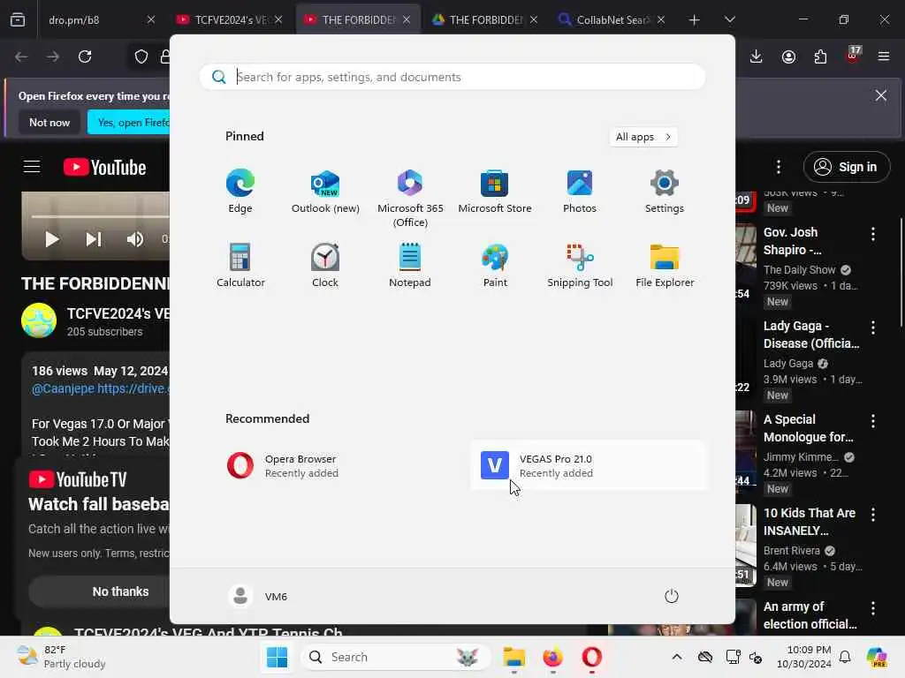
Task: Launch Outlook (new) pinned app
Action: (325, 192)
